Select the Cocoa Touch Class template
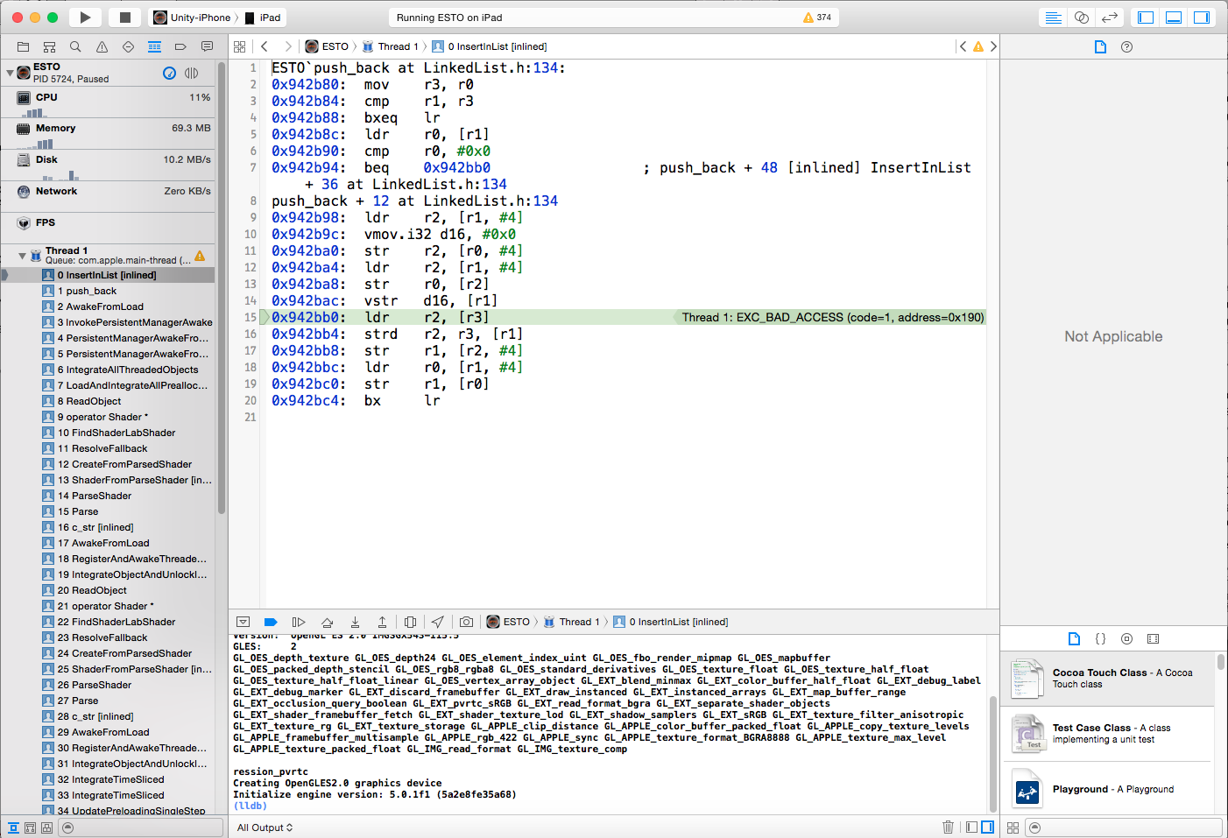Viewport: 1228px width, 838px height. [1108, 679]
